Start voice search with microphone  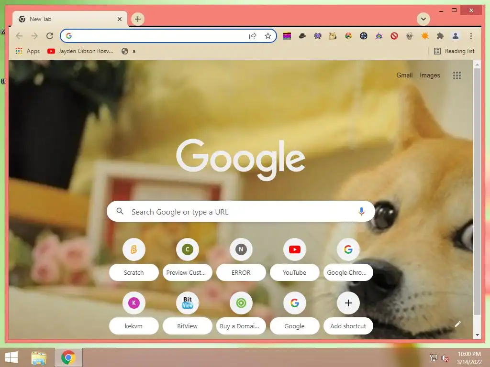(361, 212)
